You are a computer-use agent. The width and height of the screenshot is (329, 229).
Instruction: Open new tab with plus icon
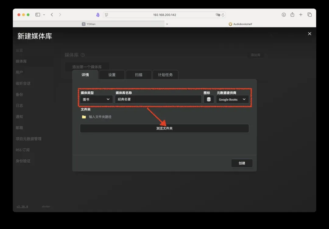click(301, 15)
